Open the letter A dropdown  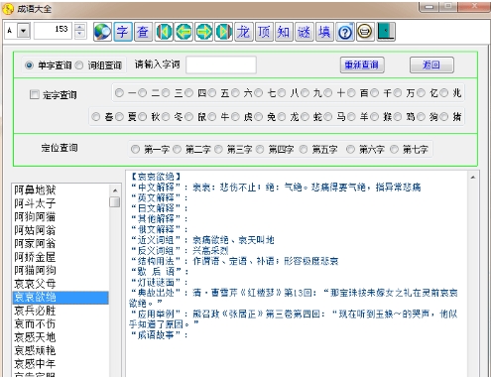24,32
